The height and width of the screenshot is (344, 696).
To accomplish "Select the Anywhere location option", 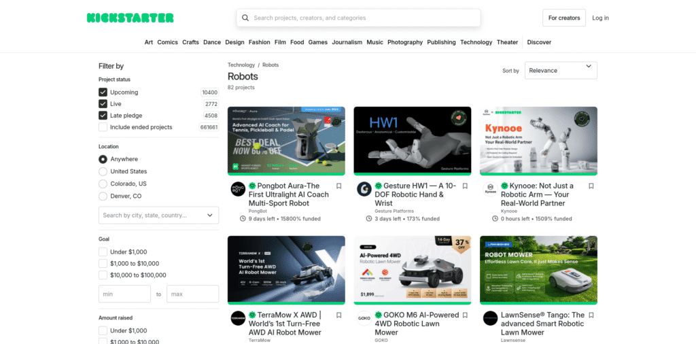I will pos(103,159).
